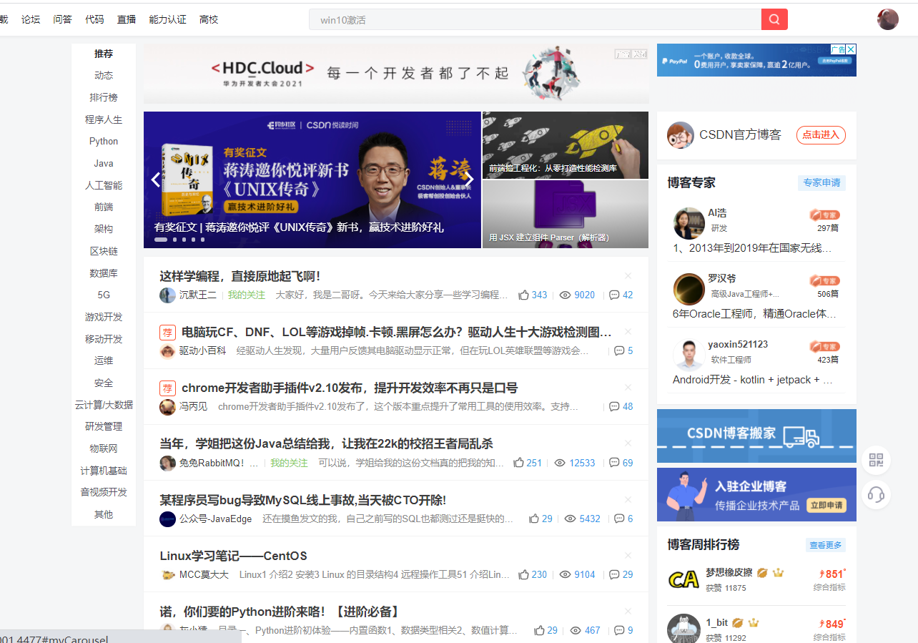Image resolution: width=918 pixels, height=643 pixels.
Task: Select 推荐 category in sidebar
Action: tap(104, 54)
